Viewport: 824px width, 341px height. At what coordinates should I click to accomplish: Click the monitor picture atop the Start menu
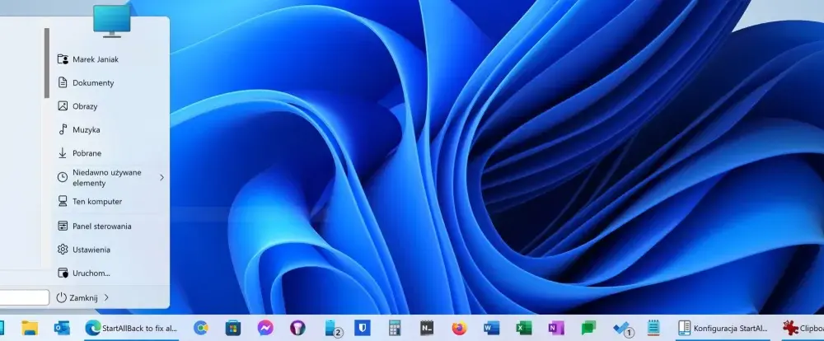click(112, 21)
